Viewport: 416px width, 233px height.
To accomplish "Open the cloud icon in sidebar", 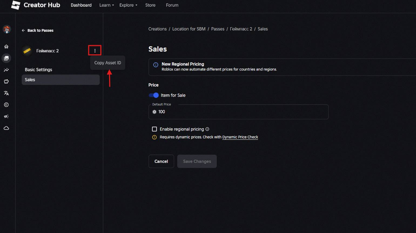I will coord(6,128).
